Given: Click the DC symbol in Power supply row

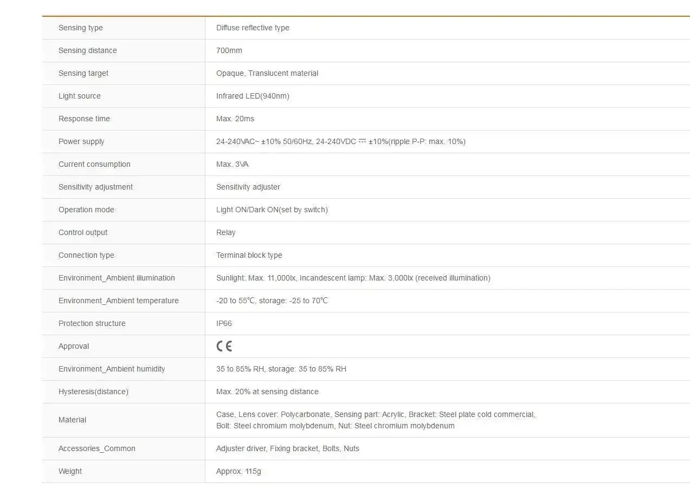Looking at the screenshot, I should click(362, 141).
